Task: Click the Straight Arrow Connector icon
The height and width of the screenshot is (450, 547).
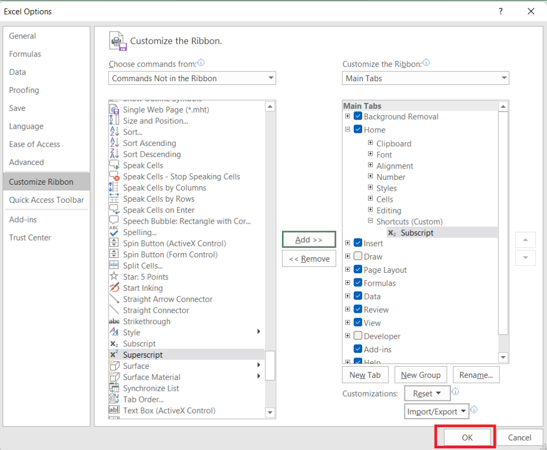Action: click(114, 299)
